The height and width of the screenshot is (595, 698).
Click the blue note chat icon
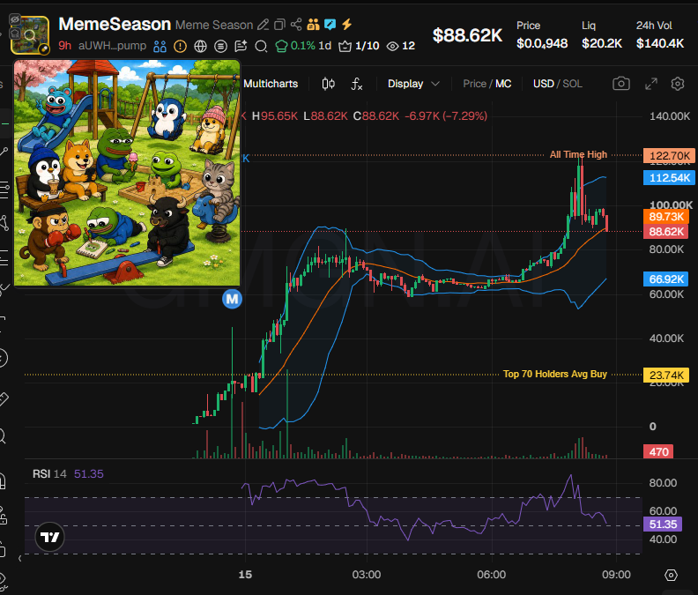(330, 25)
